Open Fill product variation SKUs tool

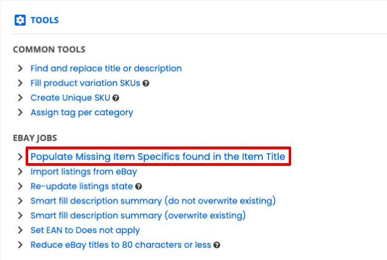[x=85, y=83]
